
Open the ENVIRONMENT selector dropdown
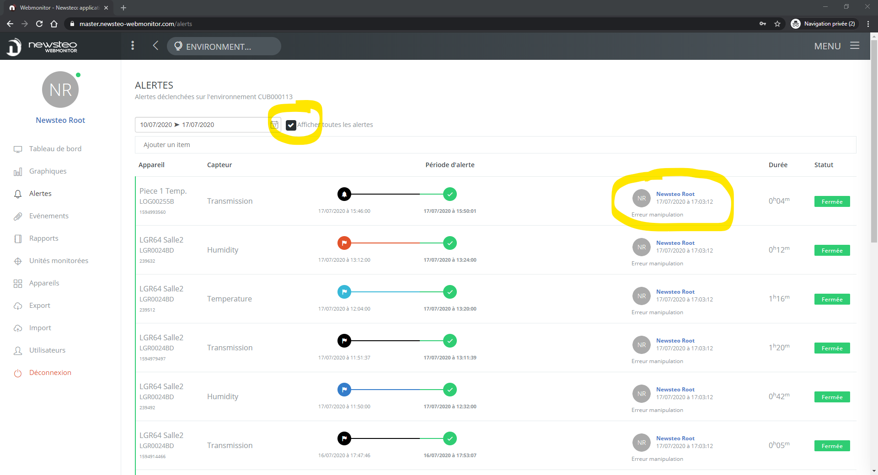click(x=224, y=46)
